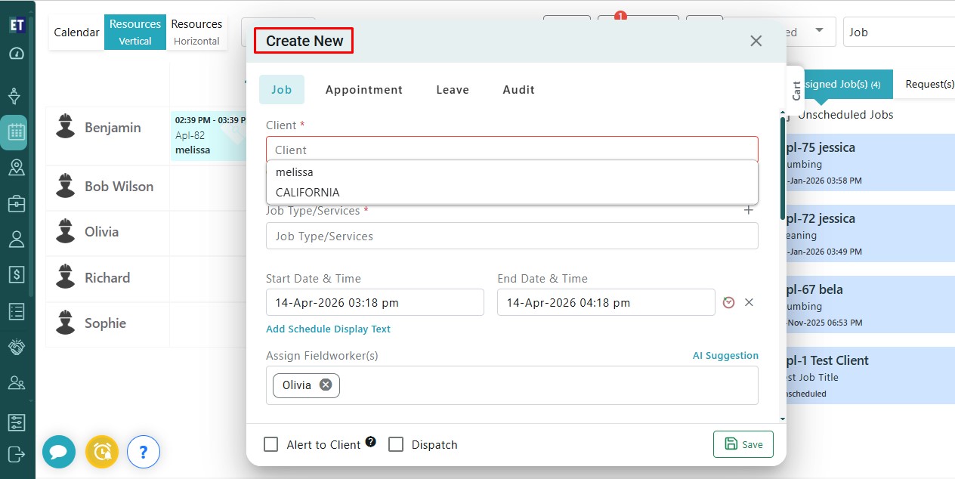Click the dollar invoice icon in sidebar
This screenshot has height=479, width=955.
(x=16, y=274)
